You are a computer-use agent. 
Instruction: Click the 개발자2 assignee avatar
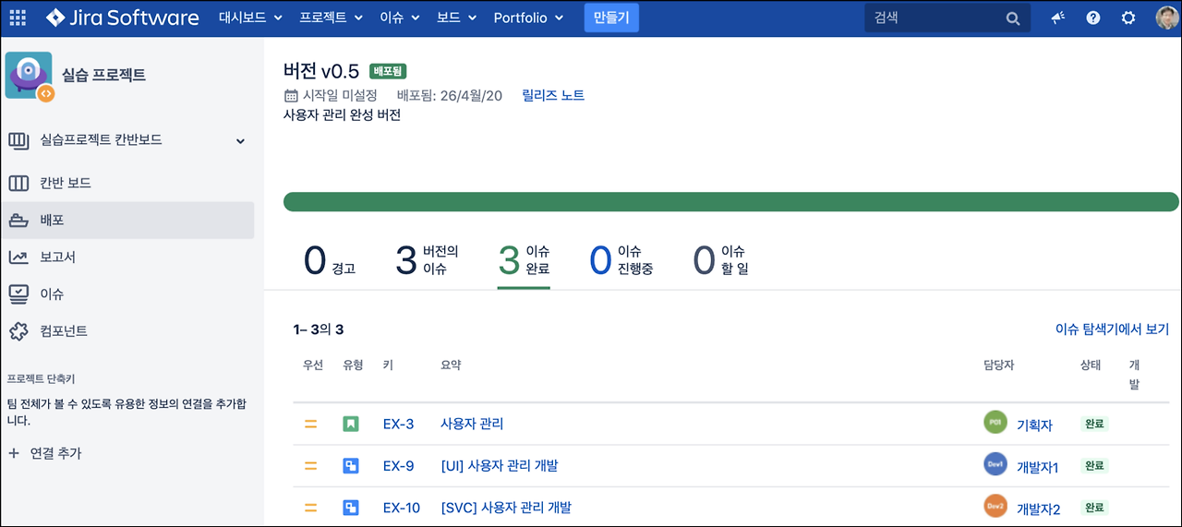(995, 506)
